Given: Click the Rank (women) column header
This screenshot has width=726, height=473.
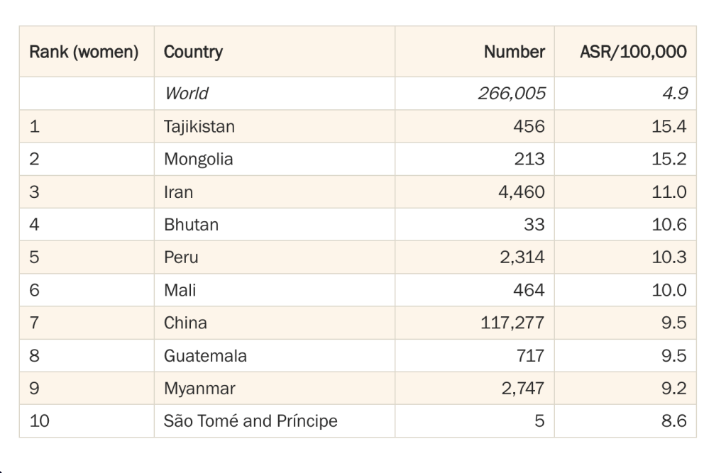Looking at the screenshot, I should [x=84, y=52].
